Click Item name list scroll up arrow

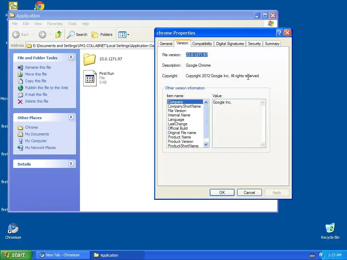tap(206, 102)
